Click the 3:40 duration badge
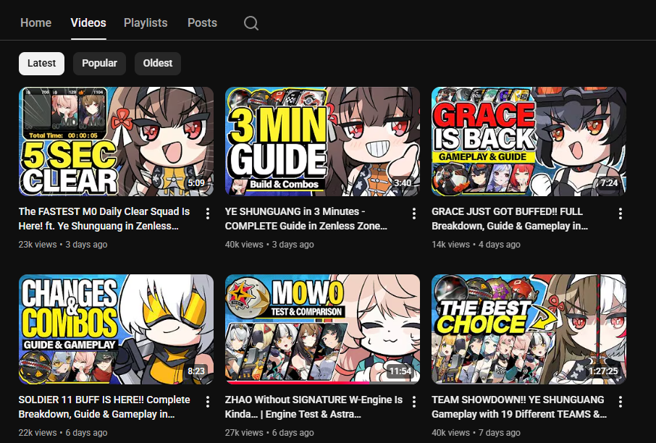656x443 pixels. click(403, 183)
